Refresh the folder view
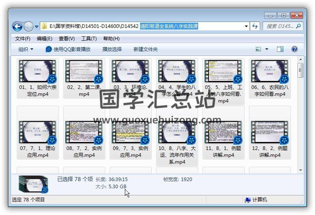The width and height of the screenshot is (315, 215). tap(255, 26)
